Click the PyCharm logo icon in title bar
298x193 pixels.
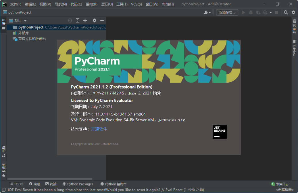(4, 4)
